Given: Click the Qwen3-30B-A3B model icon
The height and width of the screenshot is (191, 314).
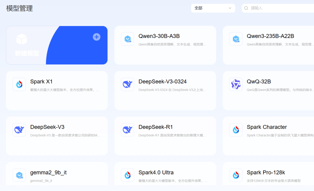Looking at the screenshot, I should [x=128, y=39].
